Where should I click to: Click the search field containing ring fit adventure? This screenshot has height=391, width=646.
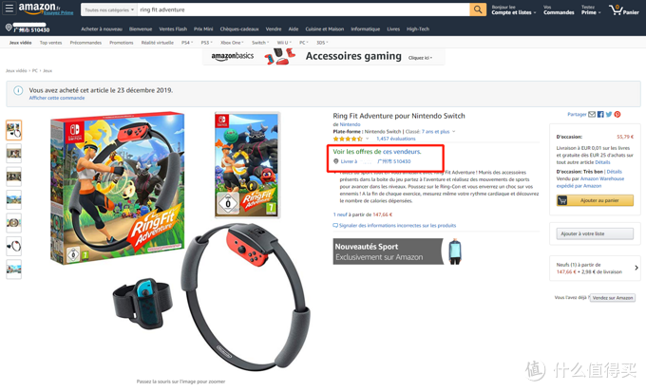[304, 9]
